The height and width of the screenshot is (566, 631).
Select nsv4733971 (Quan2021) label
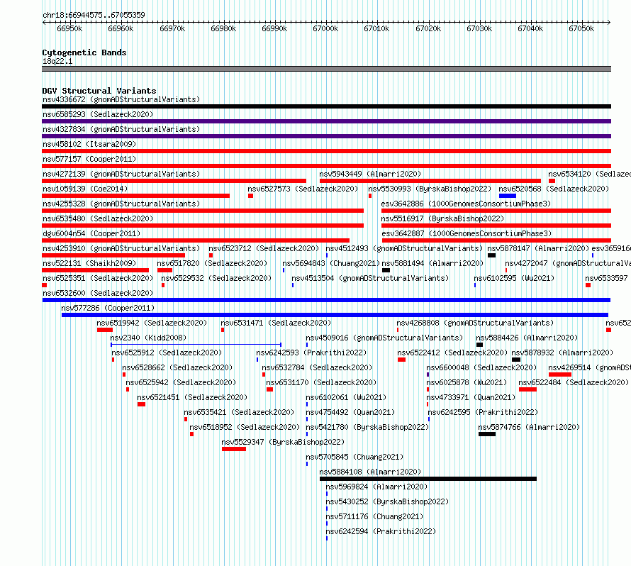point(471,397)
